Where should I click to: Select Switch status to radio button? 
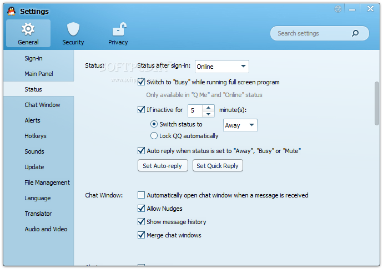[154, 124]
